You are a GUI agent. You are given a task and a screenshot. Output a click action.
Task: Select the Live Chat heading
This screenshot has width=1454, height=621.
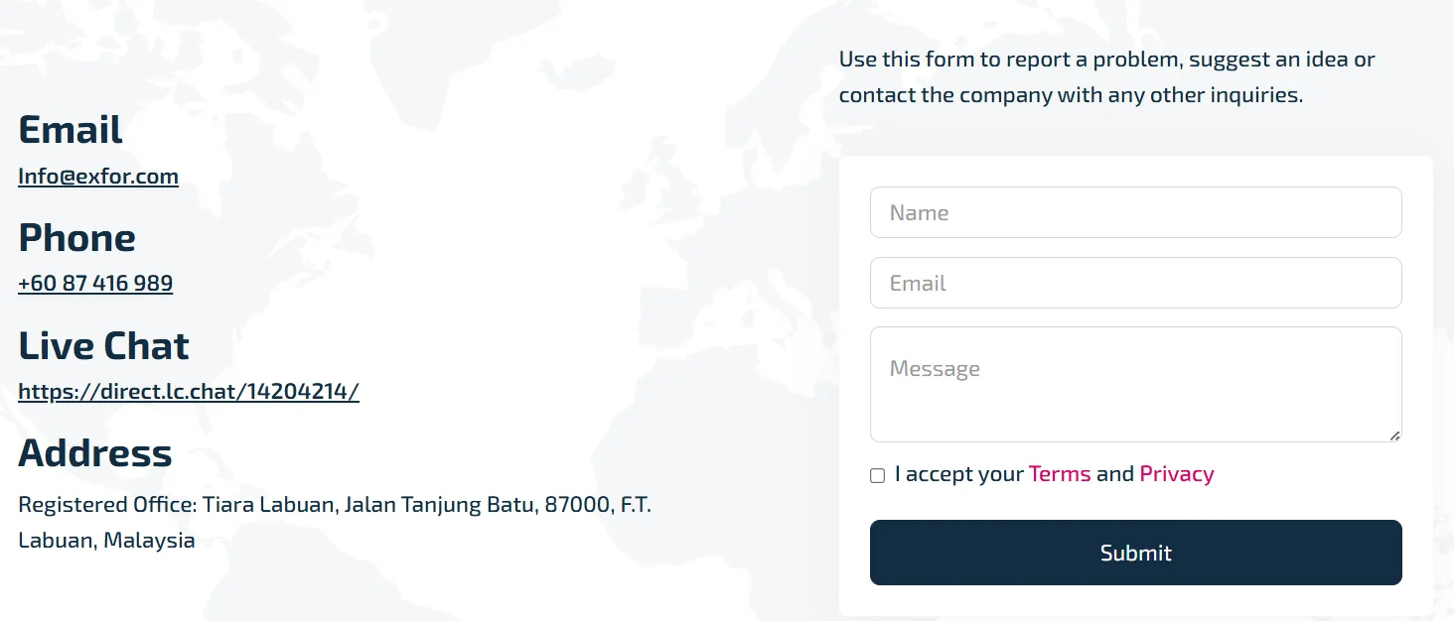click(103, 346)
